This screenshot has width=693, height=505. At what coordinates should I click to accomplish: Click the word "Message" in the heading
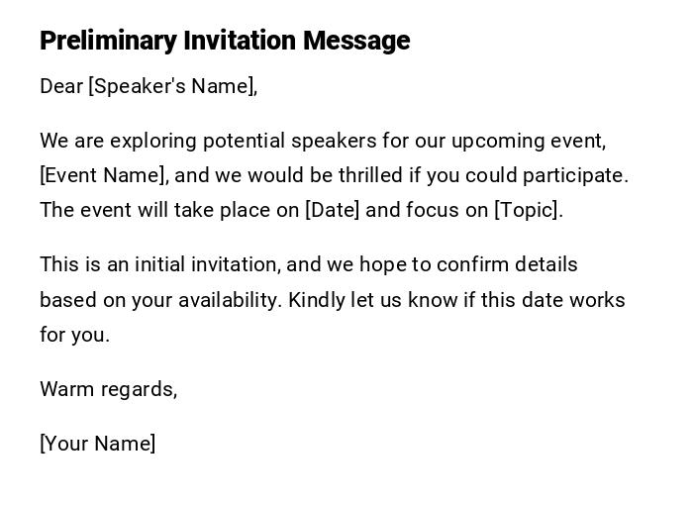click(x=356, y=41)
